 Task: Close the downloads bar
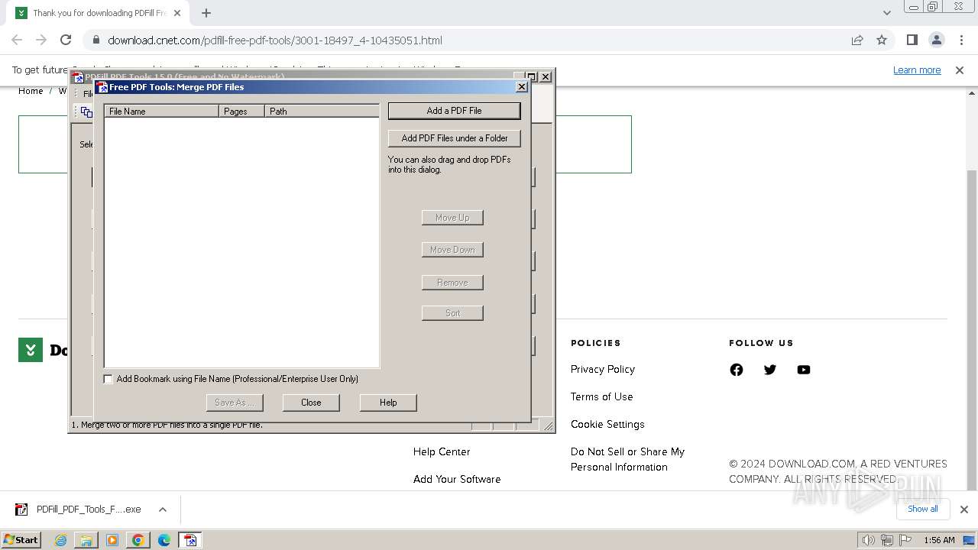[x=963, y=510]
